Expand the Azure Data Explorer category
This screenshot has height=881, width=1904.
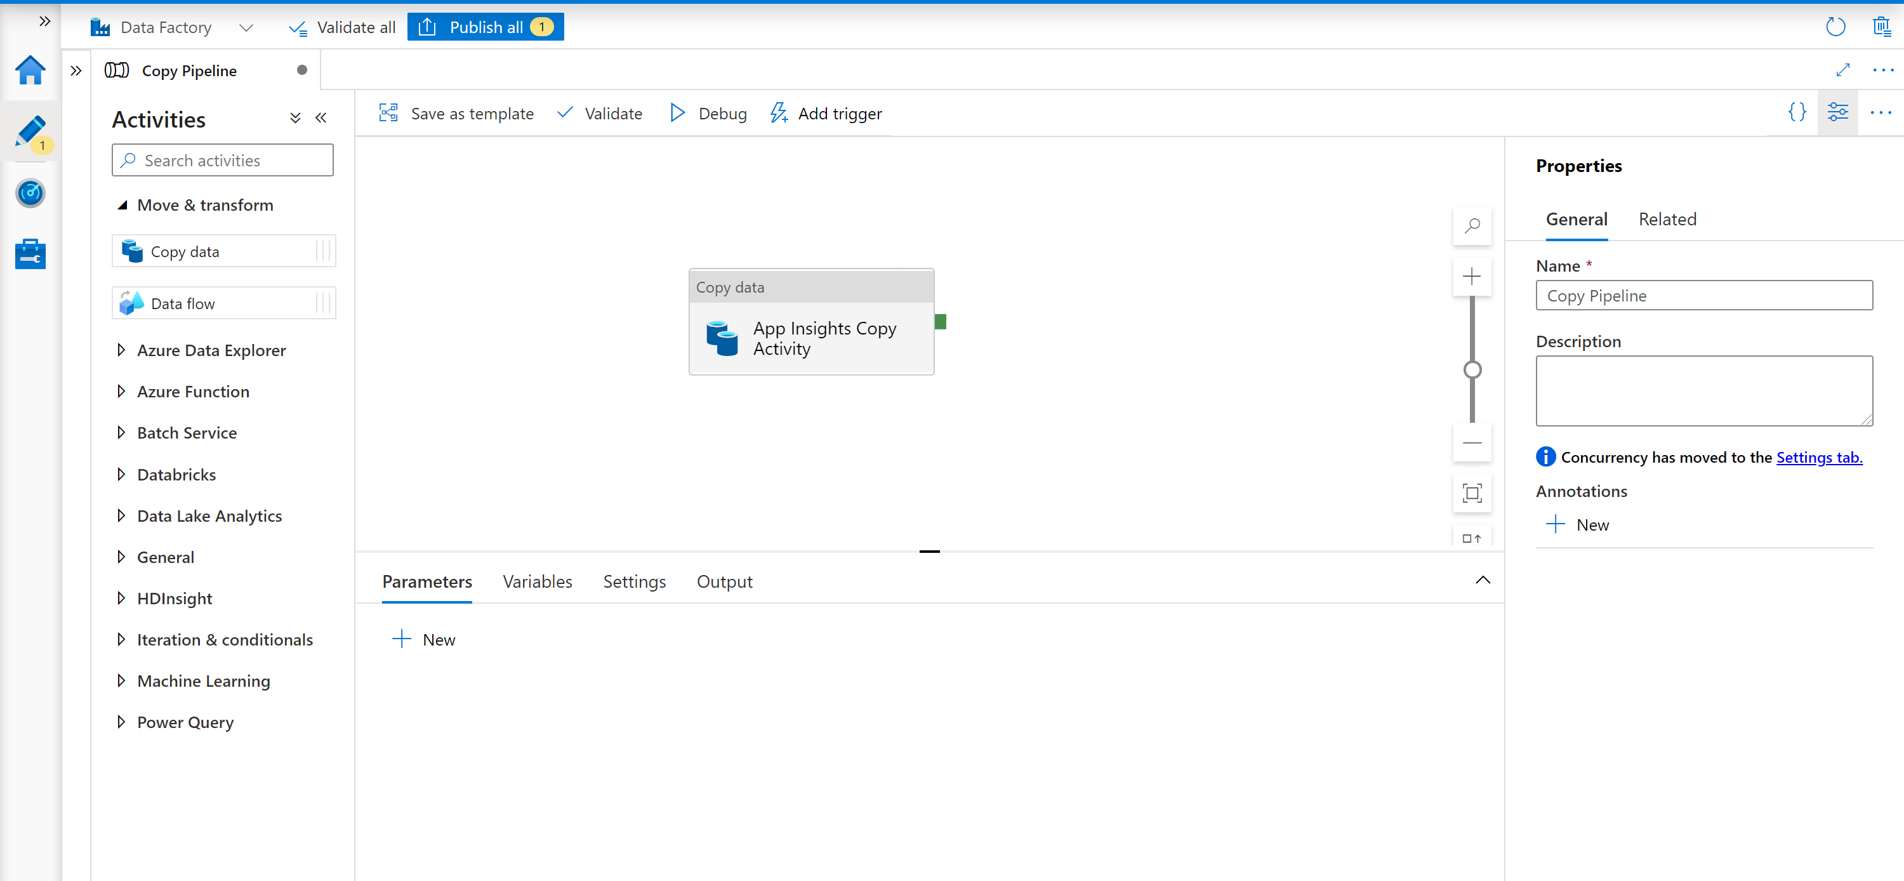pos(121,350)
